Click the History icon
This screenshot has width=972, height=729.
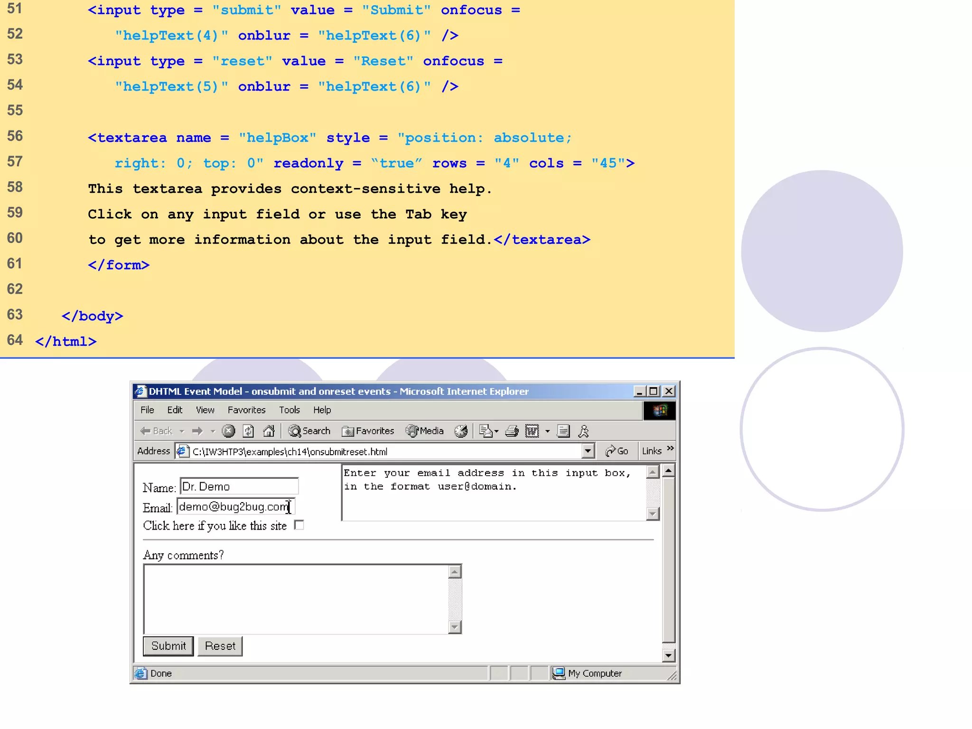coord(461,431)
